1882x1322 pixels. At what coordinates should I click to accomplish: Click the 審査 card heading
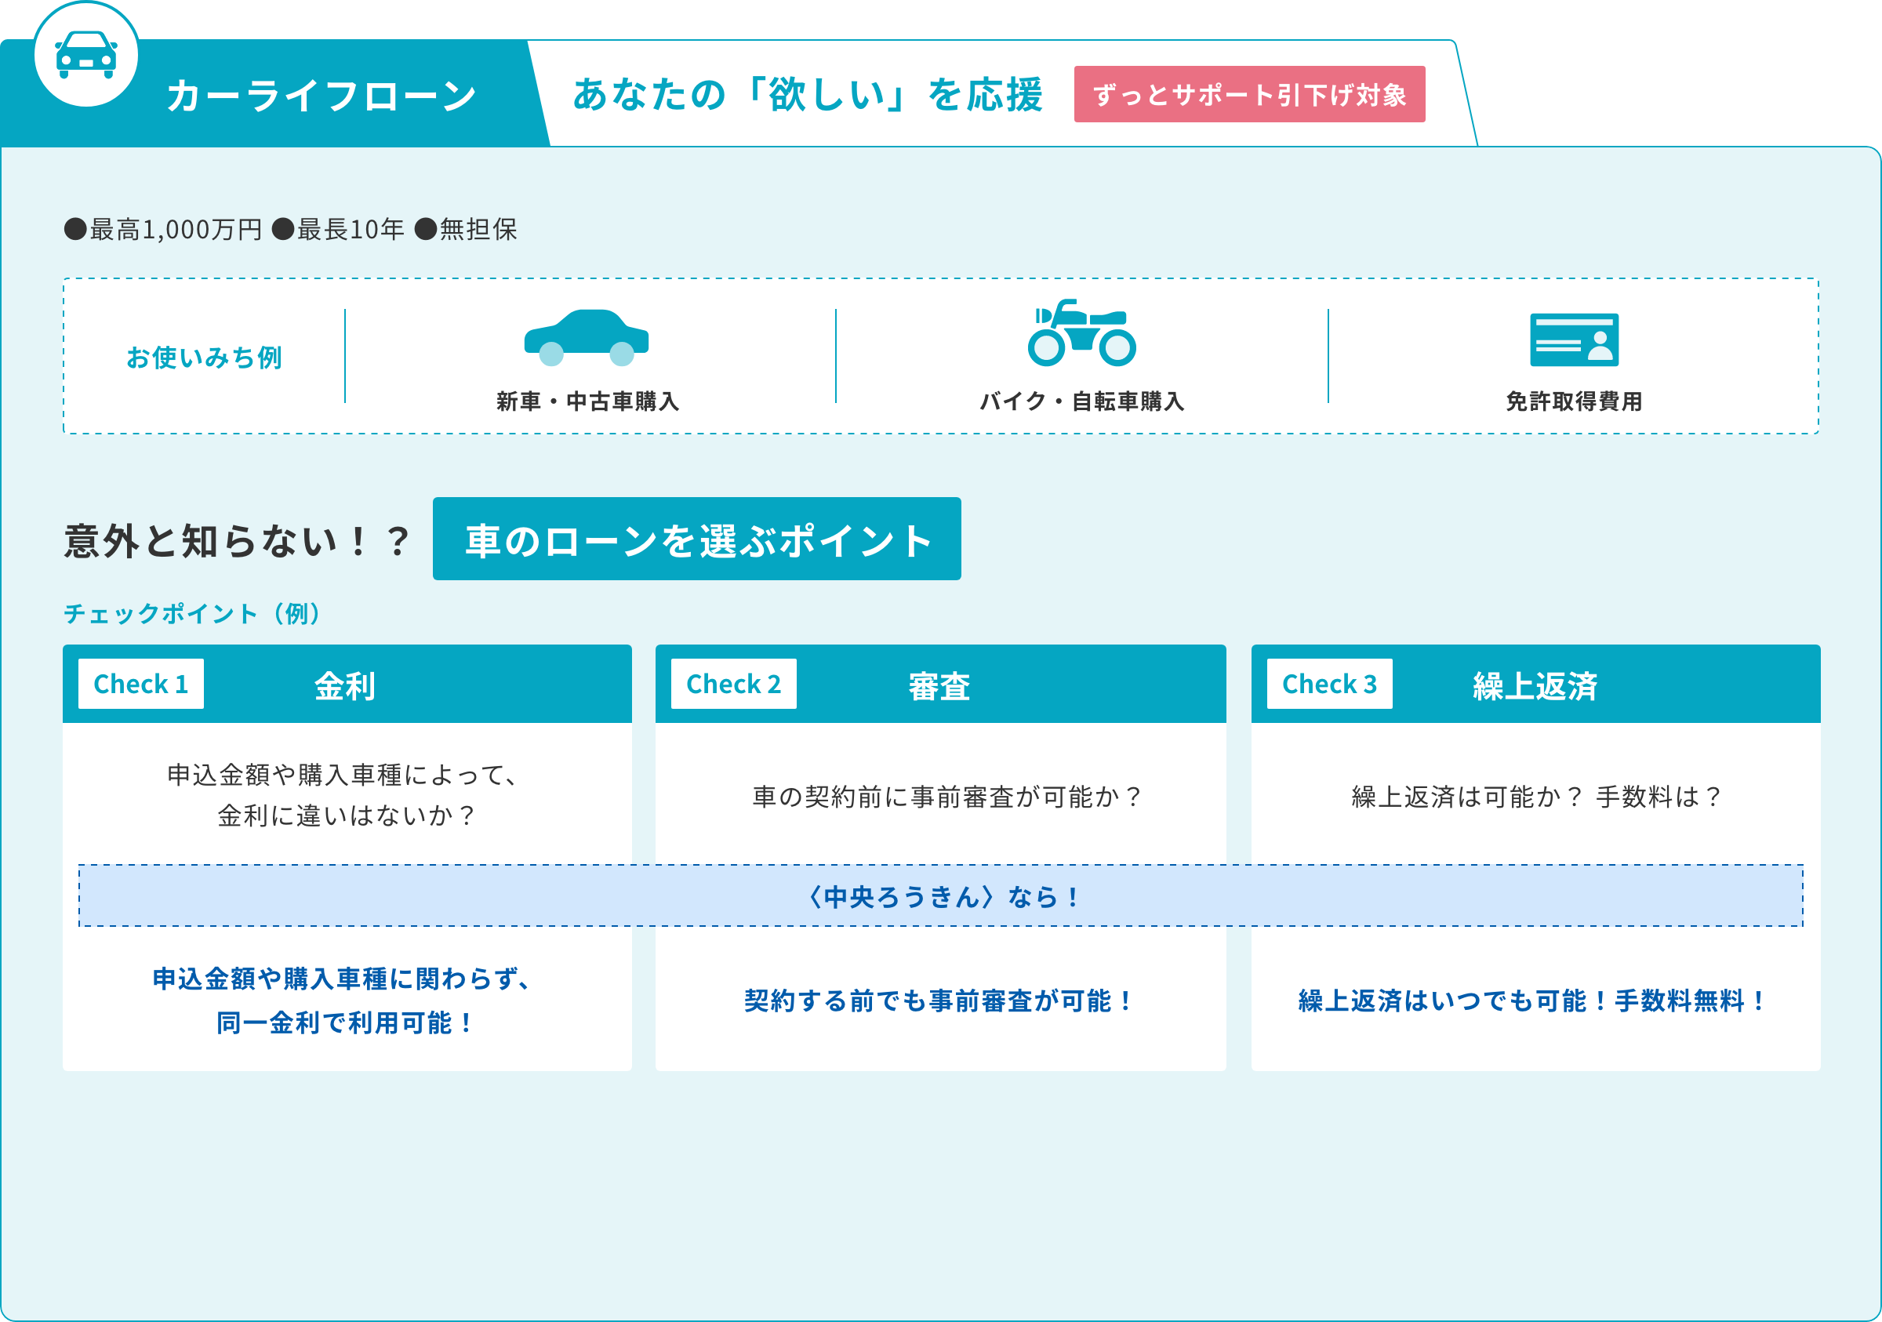[939, 685]
